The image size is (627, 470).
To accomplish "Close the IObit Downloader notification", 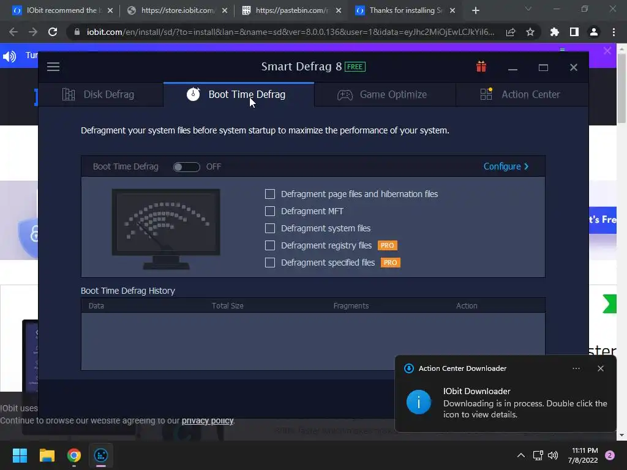I will 601,368.
